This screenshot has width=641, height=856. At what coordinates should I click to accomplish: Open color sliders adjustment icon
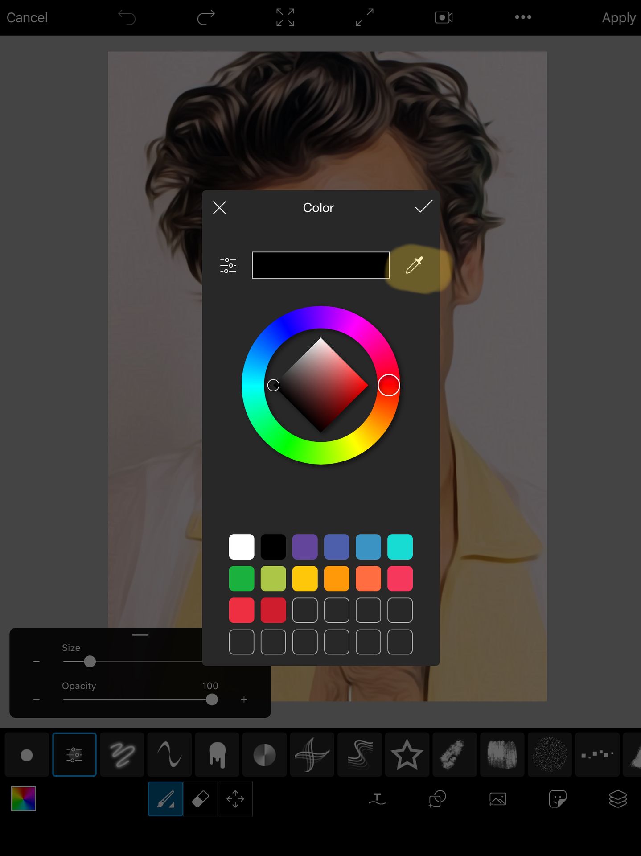(228, 265)
